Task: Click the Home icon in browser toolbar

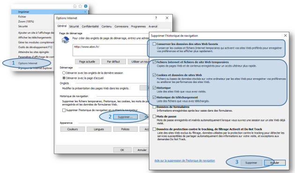Action: 75,6
